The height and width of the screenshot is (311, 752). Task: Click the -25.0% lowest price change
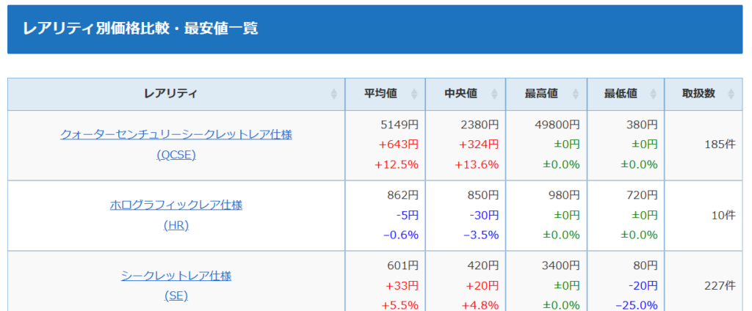[637, 305]
